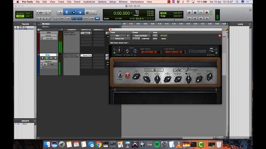Click the automation SAFE button
This screenshot has width=266, height=149.
[155, 38]
